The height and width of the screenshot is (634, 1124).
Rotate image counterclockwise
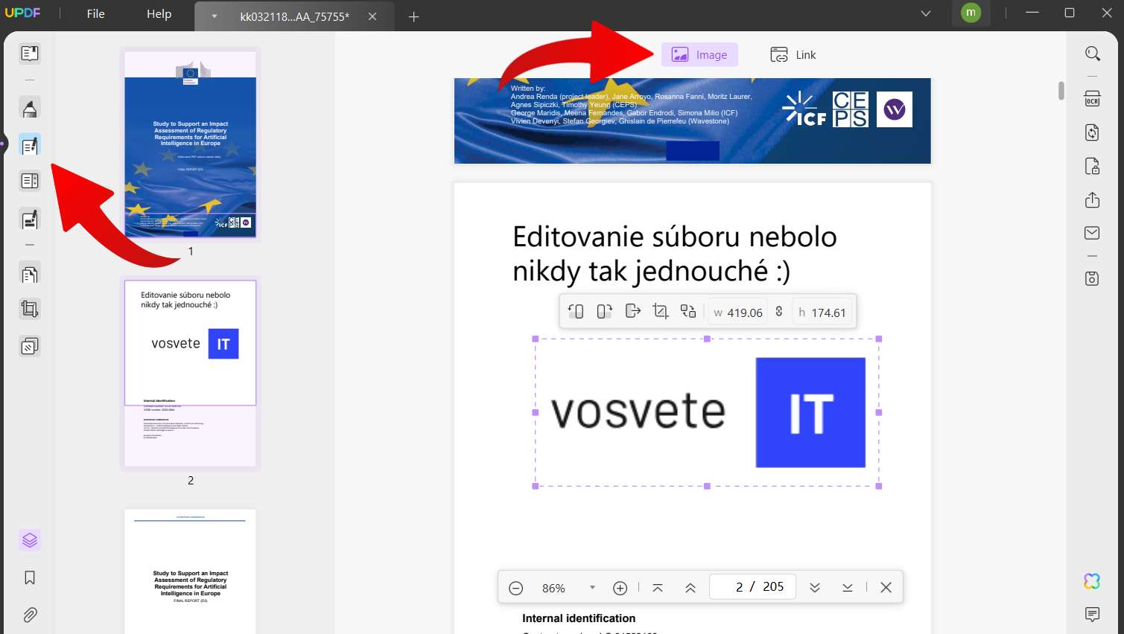pyautogui.click(x=576, y=311)
